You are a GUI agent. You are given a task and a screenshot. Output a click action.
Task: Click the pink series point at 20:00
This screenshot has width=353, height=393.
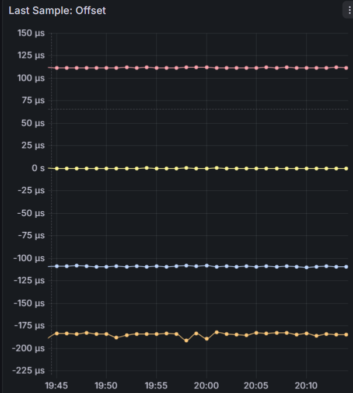point(207,67)
